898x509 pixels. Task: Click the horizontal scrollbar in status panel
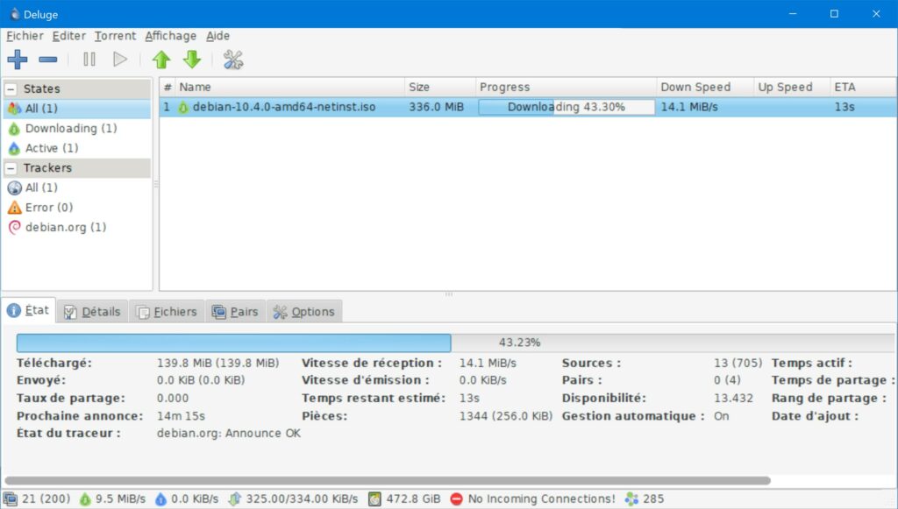387,480
